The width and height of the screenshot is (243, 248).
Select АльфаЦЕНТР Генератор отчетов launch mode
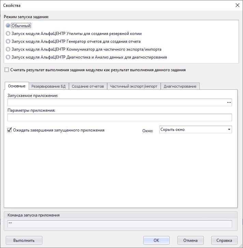point(8,41)
